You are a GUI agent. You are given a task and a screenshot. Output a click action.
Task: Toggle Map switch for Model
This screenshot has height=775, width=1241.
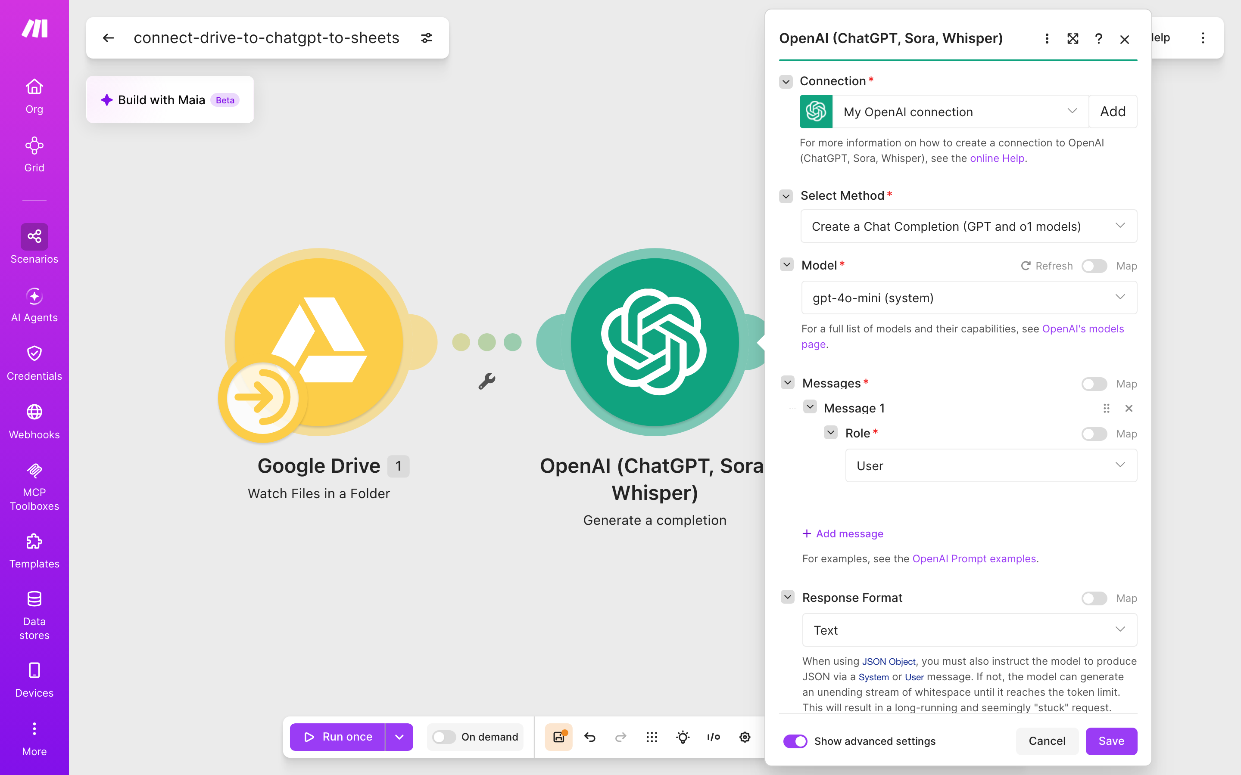pyautogui.click(x=1094, y=266)
